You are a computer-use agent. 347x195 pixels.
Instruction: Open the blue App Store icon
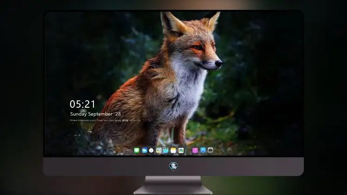click(203, 150)
